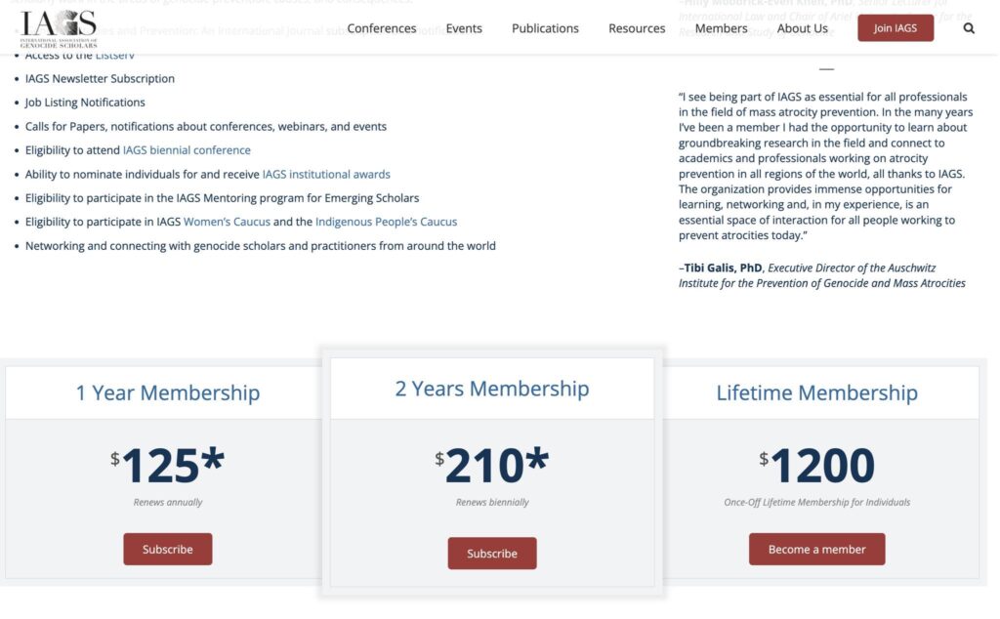Open the search magnifier icon
The image size is (1000, 619).
click(x=969, y=28)
